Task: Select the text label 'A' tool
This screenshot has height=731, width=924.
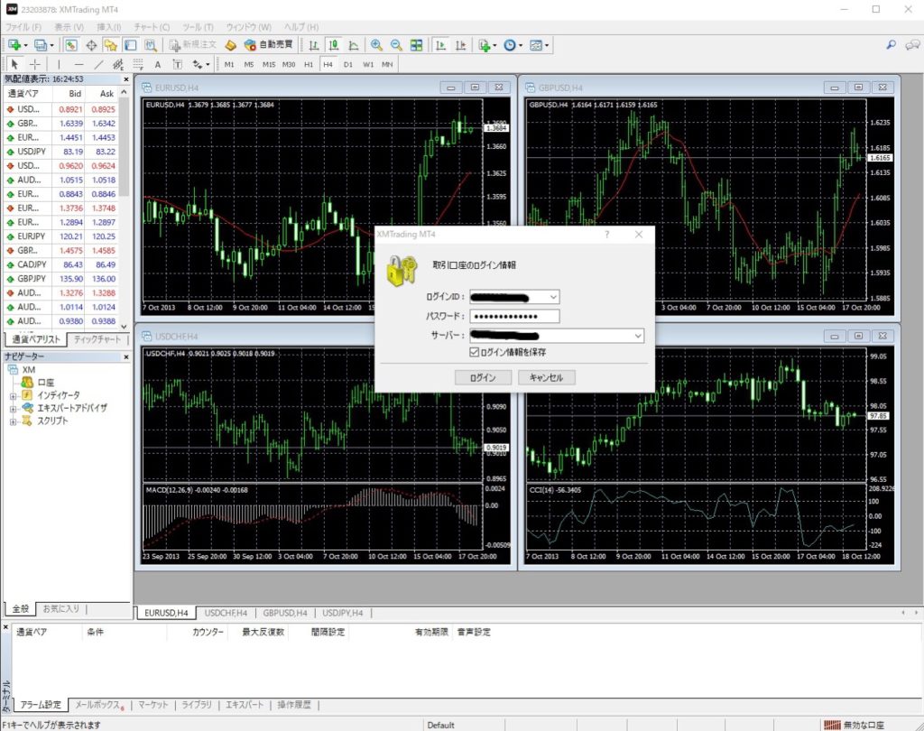Action: click(157, 64)
